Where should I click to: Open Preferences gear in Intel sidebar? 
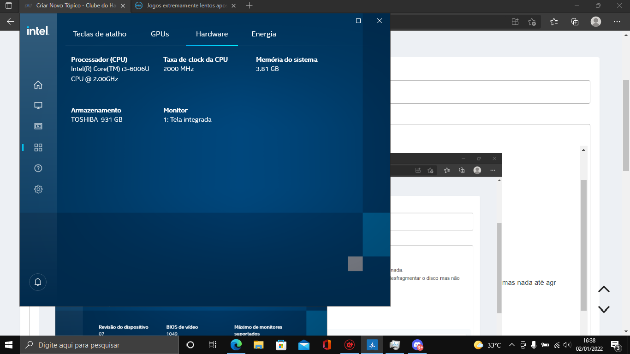[38, 189]
